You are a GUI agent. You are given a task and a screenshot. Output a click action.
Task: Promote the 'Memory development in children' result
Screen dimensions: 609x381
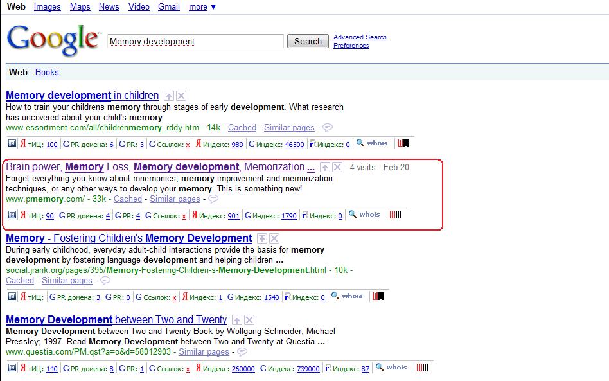168,96
